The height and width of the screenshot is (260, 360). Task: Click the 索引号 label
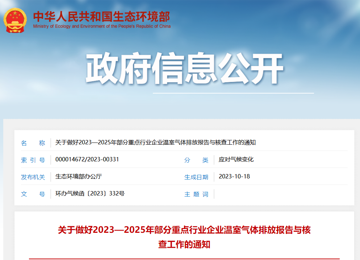point(33,160)
